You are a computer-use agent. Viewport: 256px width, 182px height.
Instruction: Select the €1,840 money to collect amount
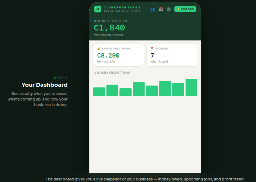109,27
